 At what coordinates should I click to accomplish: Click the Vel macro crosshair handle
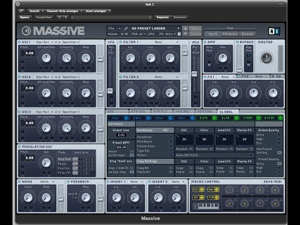click(217, 189)
